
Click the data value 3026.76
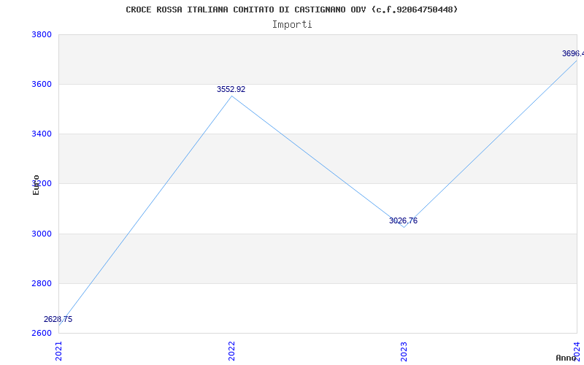tap(404, 220)
